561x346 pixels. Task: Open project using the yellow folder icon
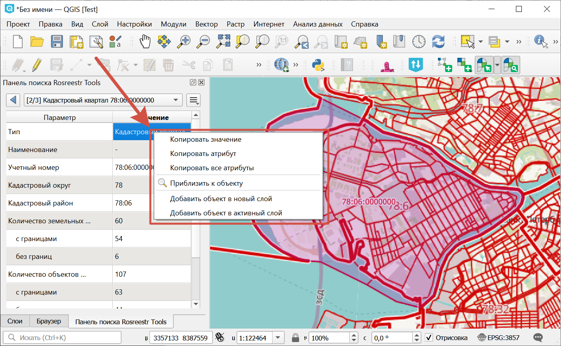tap(37, 41)
